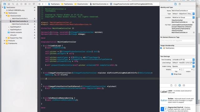Adjust the Tab width stepper
Screen dimensions: 200x112
[182, 69]
